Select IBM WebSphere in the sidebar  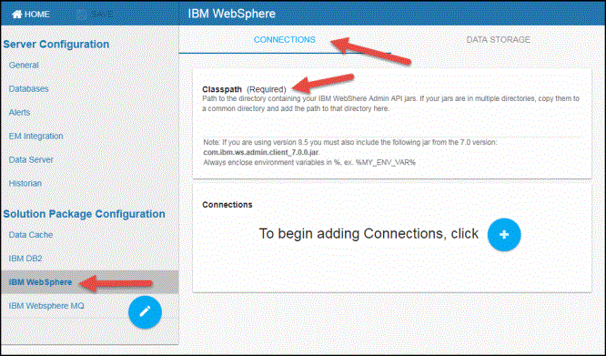click(40, 282)
